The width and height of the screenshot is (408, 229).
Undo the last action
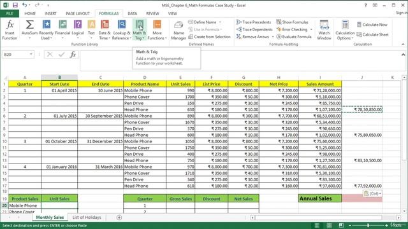(x=24, y=5)
